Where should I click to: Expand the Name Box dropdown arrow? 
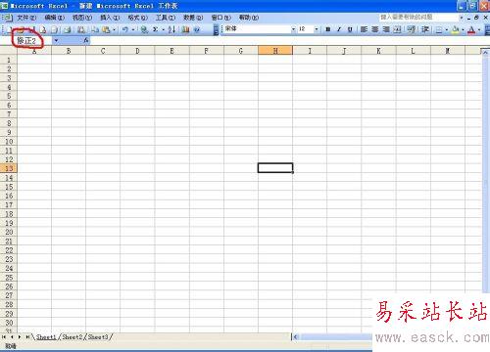tap(56, 40)
